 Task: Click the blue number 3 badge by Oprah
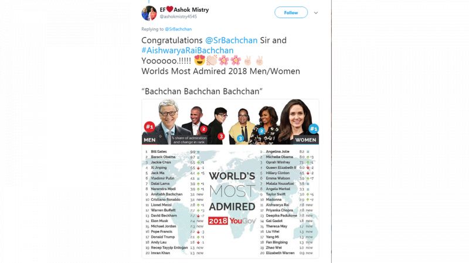(x=240, y=139)
